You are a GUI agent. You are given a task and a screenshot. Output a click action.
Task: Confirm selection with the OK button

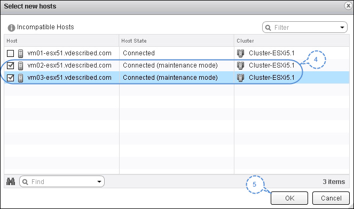(289, 198)
